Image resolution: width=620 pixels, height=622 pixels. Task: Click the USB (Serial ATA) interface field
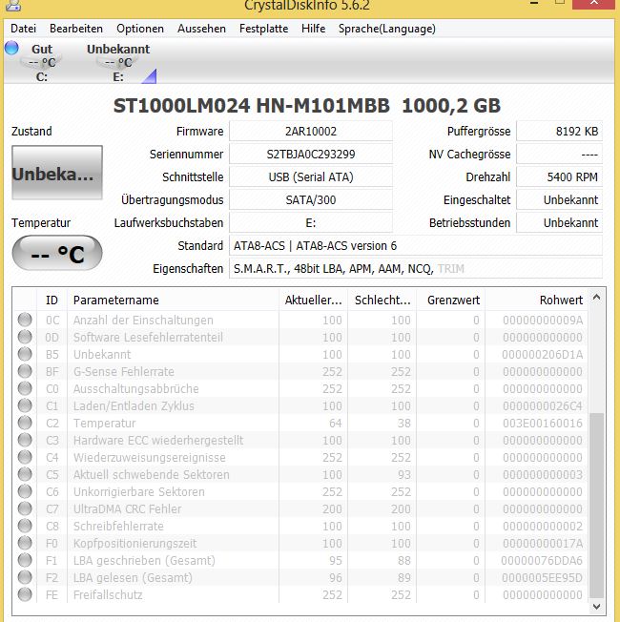(x=311, y=176)
